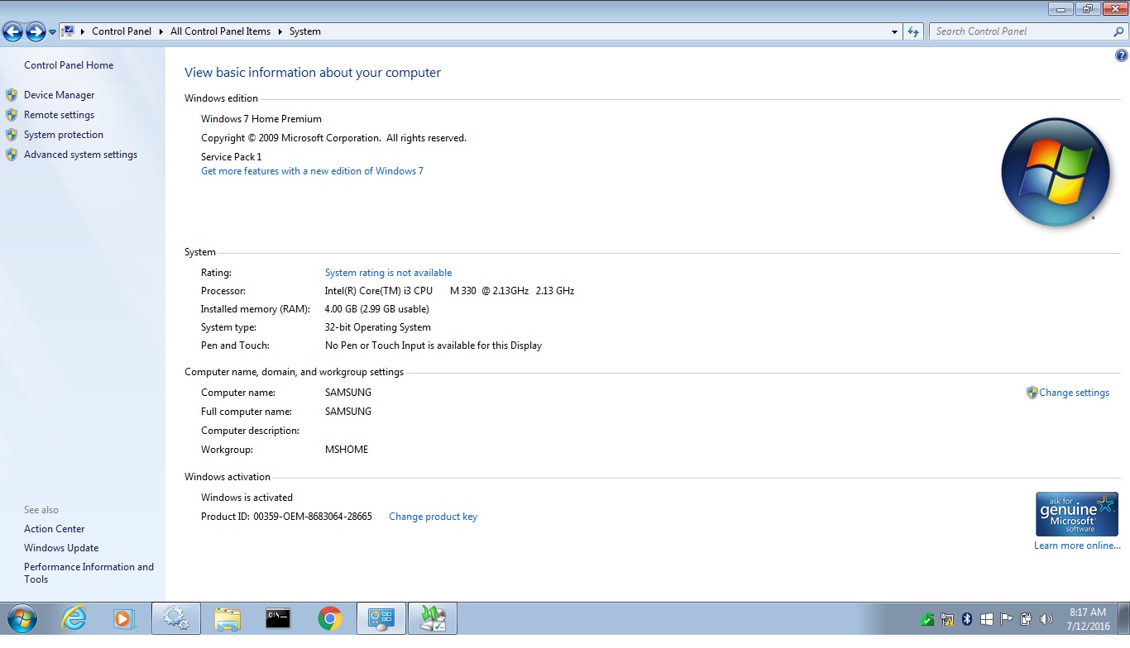Click 'Get more features with a new edition' link

coord(312,171)
